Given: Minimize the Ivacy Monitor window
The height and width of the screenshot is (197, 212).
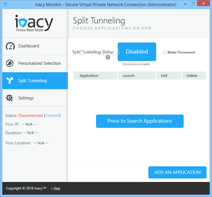Looking at the screenshot, I should (x=185, y=4).
